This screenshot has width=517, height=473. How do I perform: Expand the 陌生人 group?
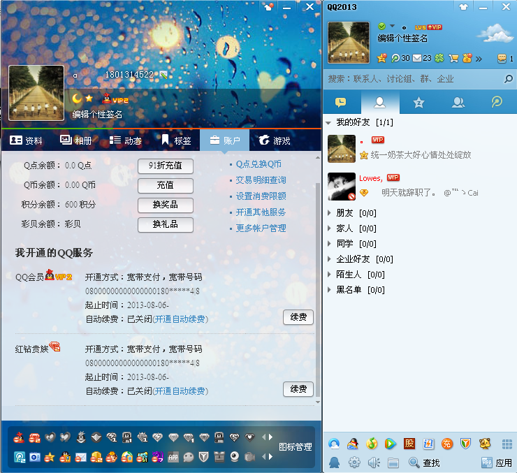329,275
